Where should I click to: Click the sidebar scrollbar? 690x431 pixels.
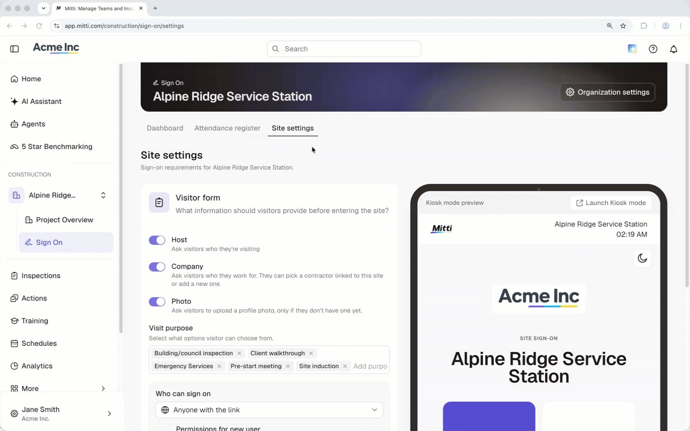pos(120,198)
